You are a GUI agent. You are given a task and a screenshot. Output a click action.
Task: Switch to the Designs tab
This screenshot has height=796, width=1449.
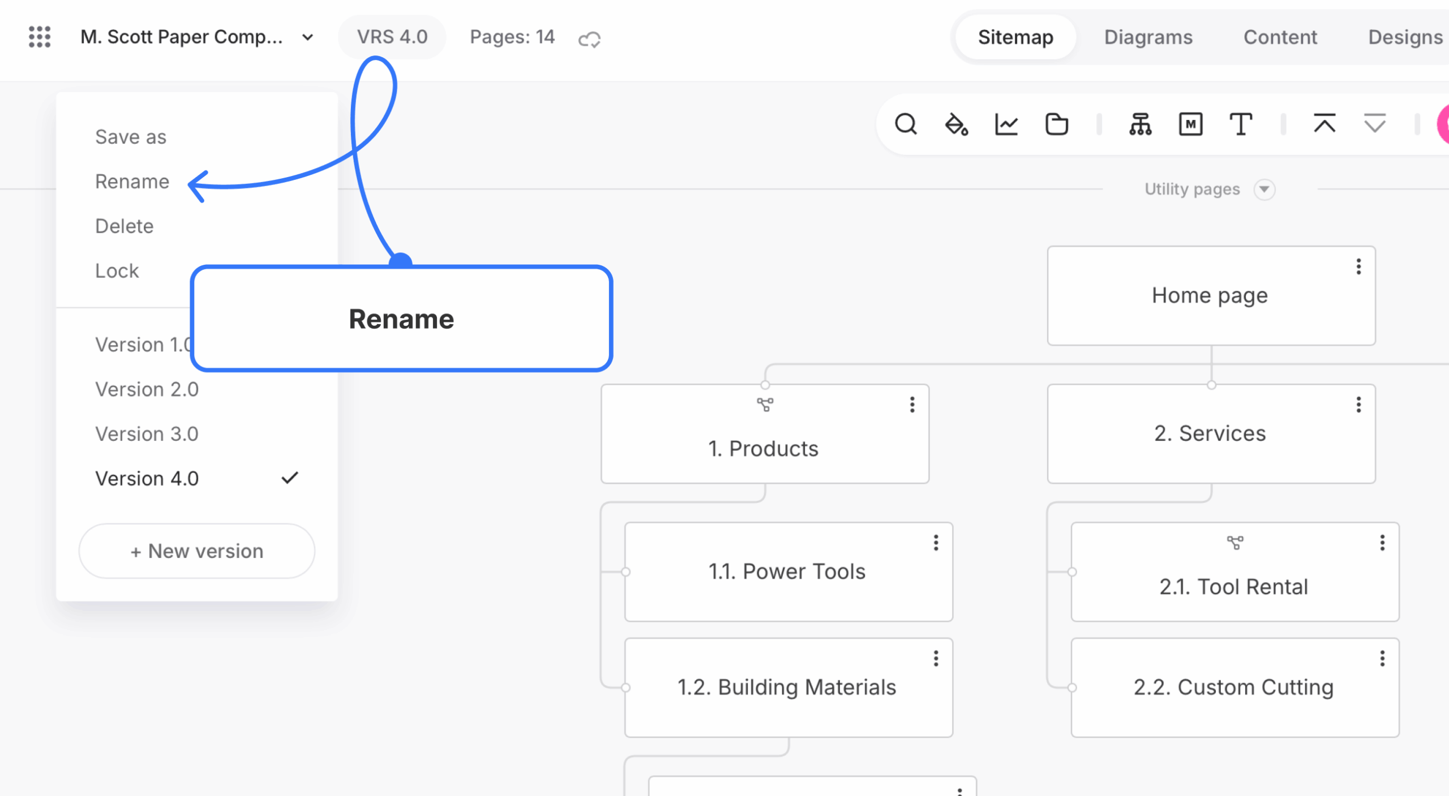pyautogui.click(x=1405, y=37)
